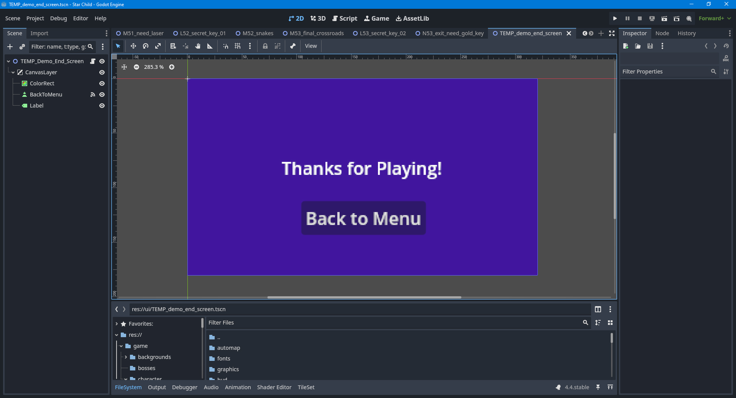
Task: Pause the running project
Action: point(627,18)
